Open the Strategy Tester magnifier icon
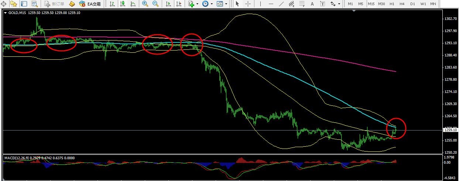 [x=35, y=4]
